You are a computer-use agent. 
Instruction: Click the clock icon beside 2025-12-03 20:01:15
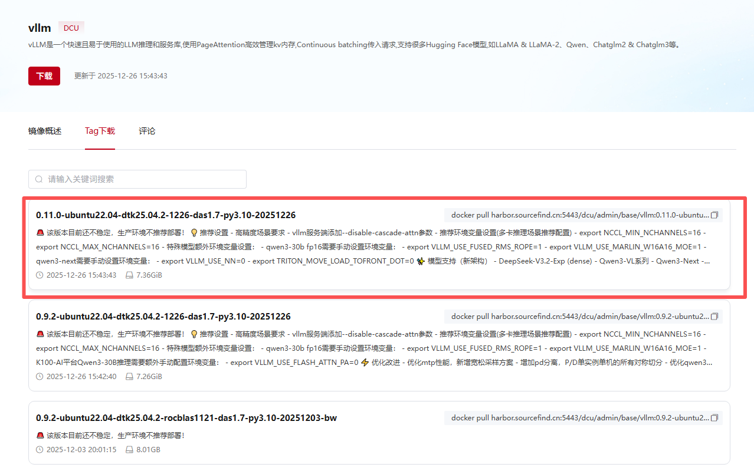click(x=40, y=450)
